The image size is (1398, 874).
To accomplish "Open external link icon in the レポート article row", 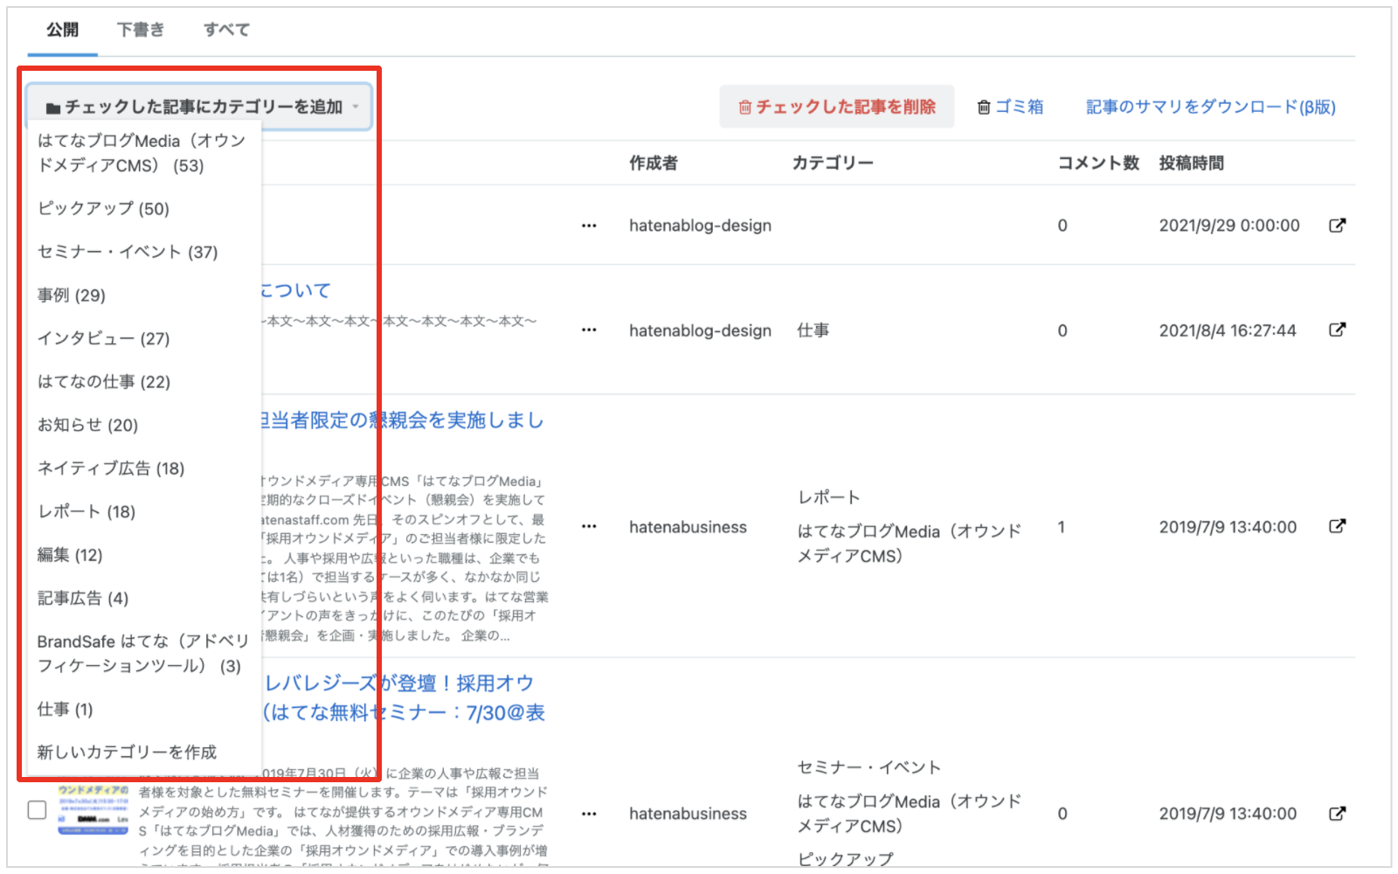I will click(x=1337, y=526).
